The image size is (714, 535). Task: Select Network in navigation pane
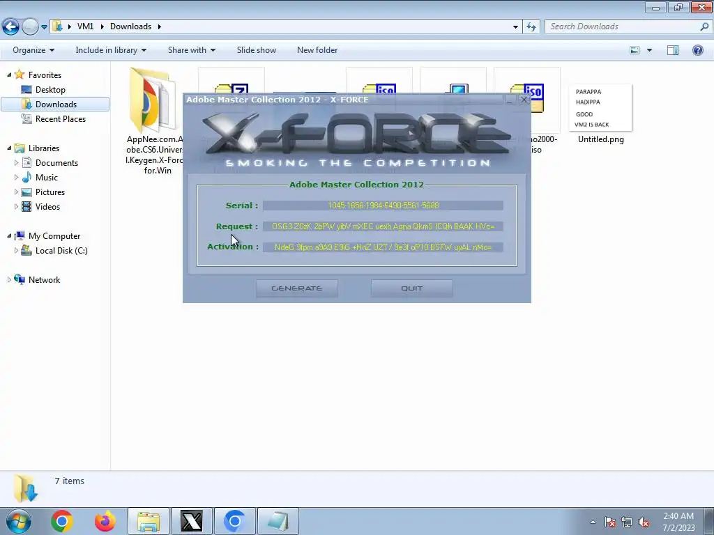[44, 280]
